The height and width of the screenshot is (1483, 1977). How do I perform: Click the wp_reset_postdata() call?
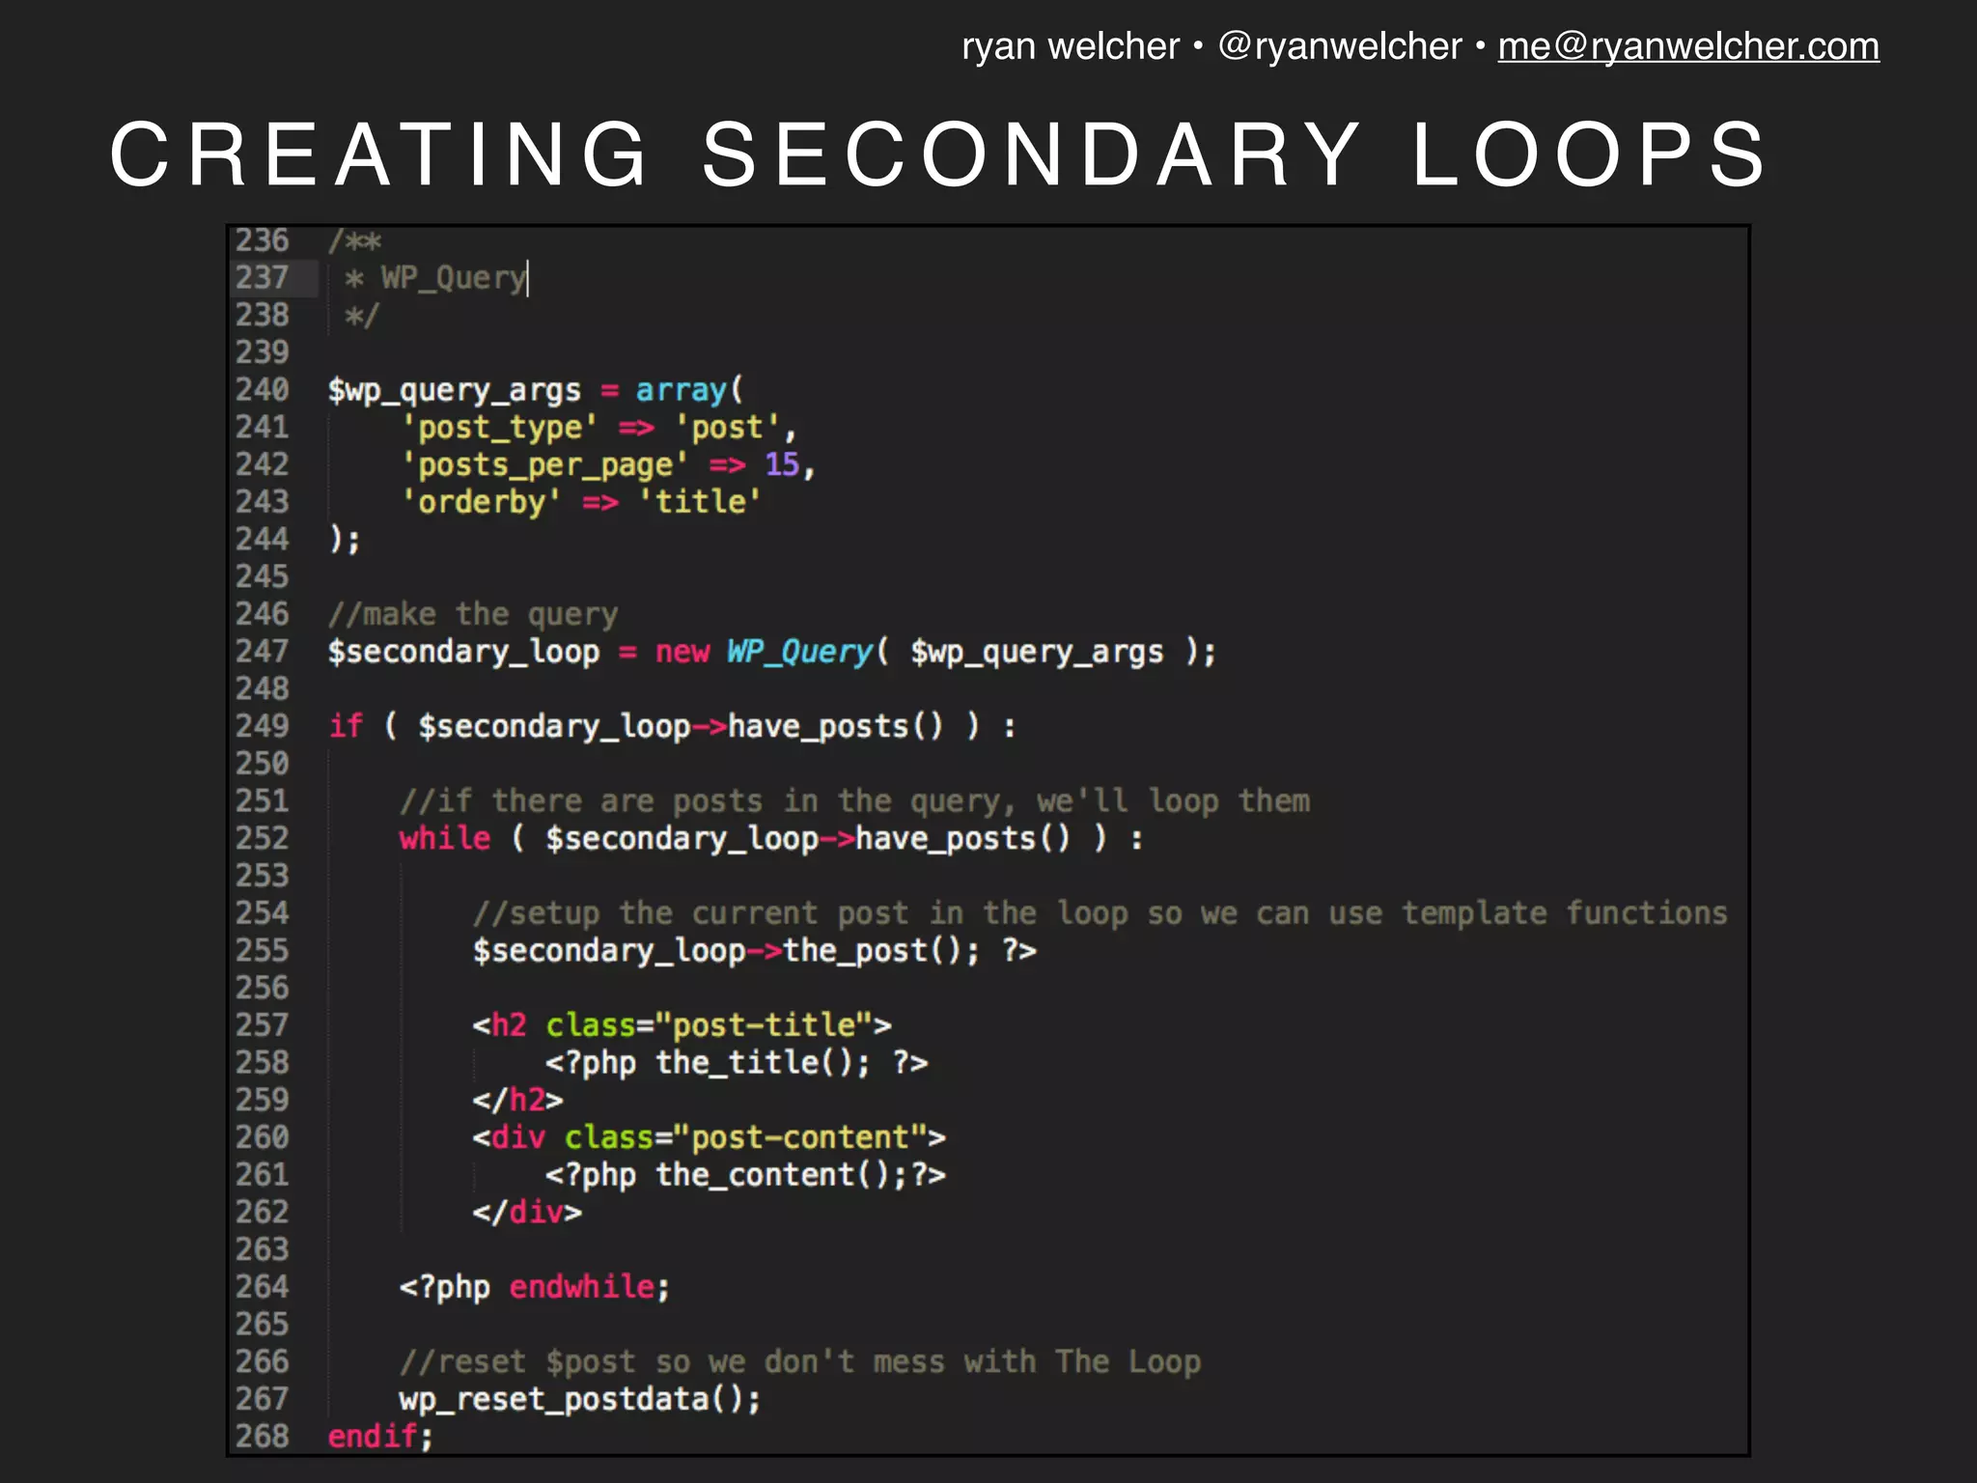pos(579,1399)
